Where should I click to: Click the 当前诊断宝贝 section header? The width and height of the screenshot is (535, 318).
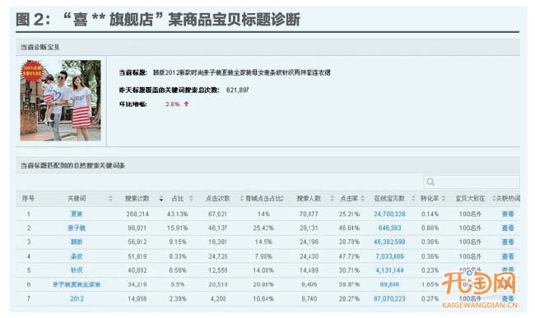click(267, 47)
